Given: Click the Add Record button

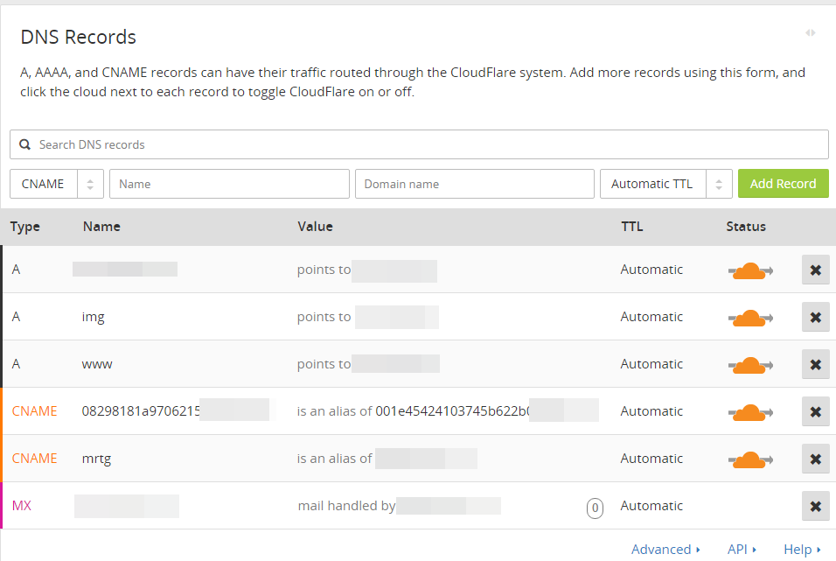Looking at the screenshot, I should pos(783,184).
